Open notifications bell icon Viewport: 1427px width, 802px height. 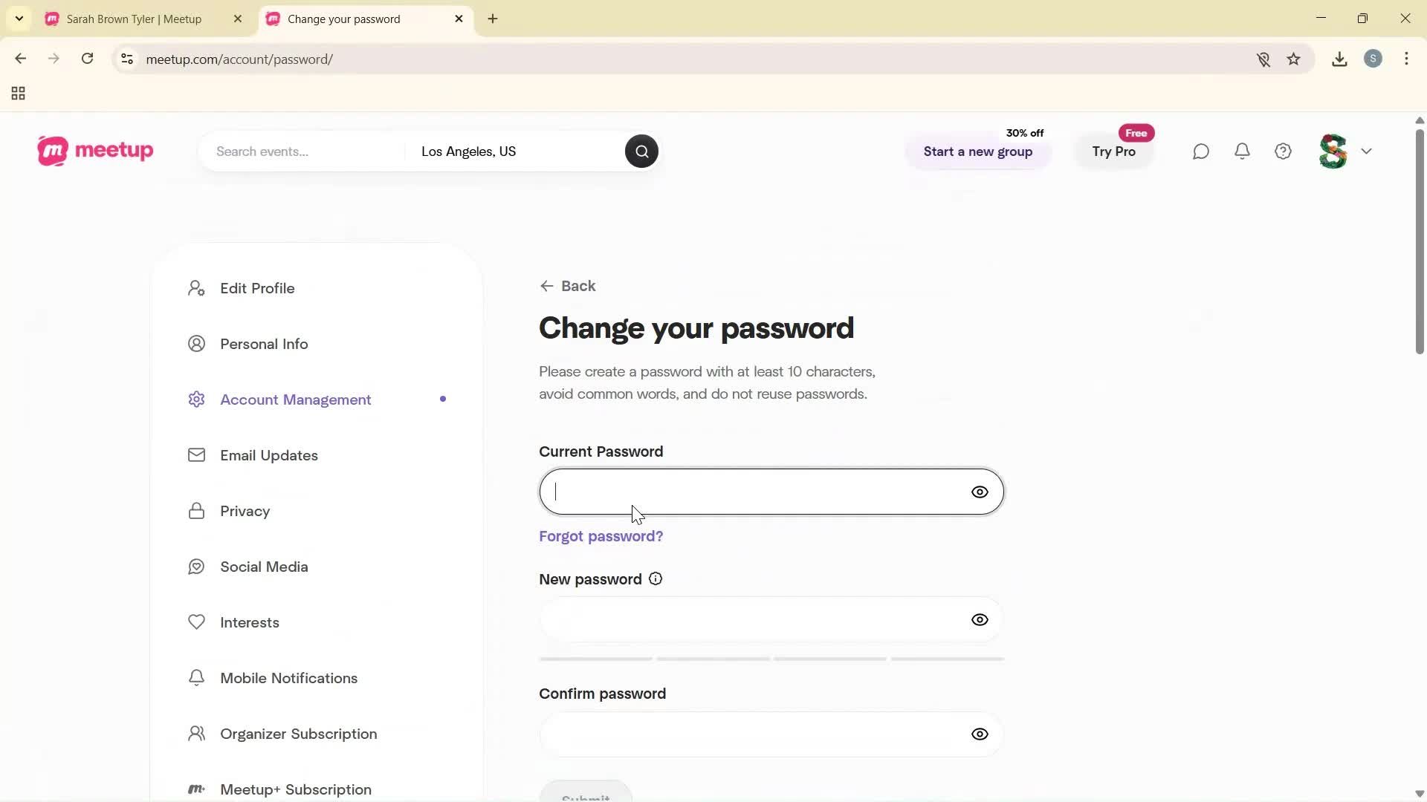(1242, 151)
